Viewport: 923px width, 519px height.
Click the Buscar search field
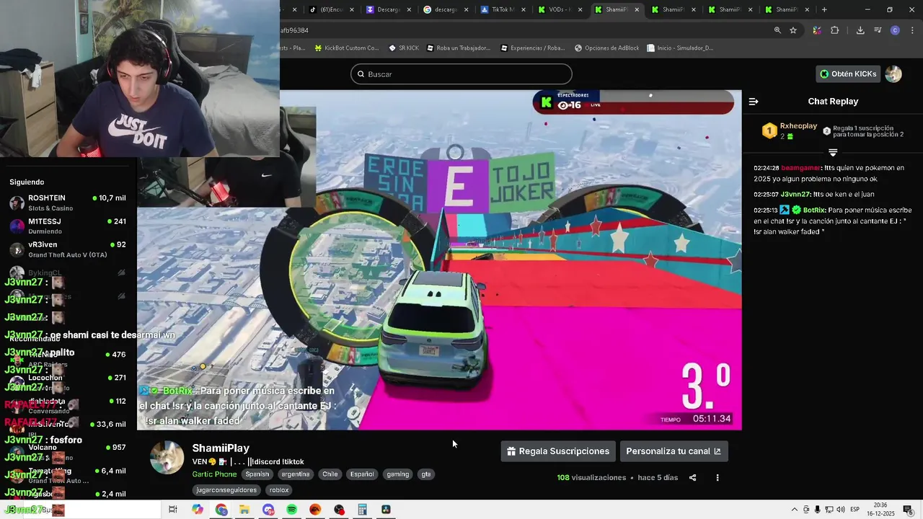click(x=461, y=74)
